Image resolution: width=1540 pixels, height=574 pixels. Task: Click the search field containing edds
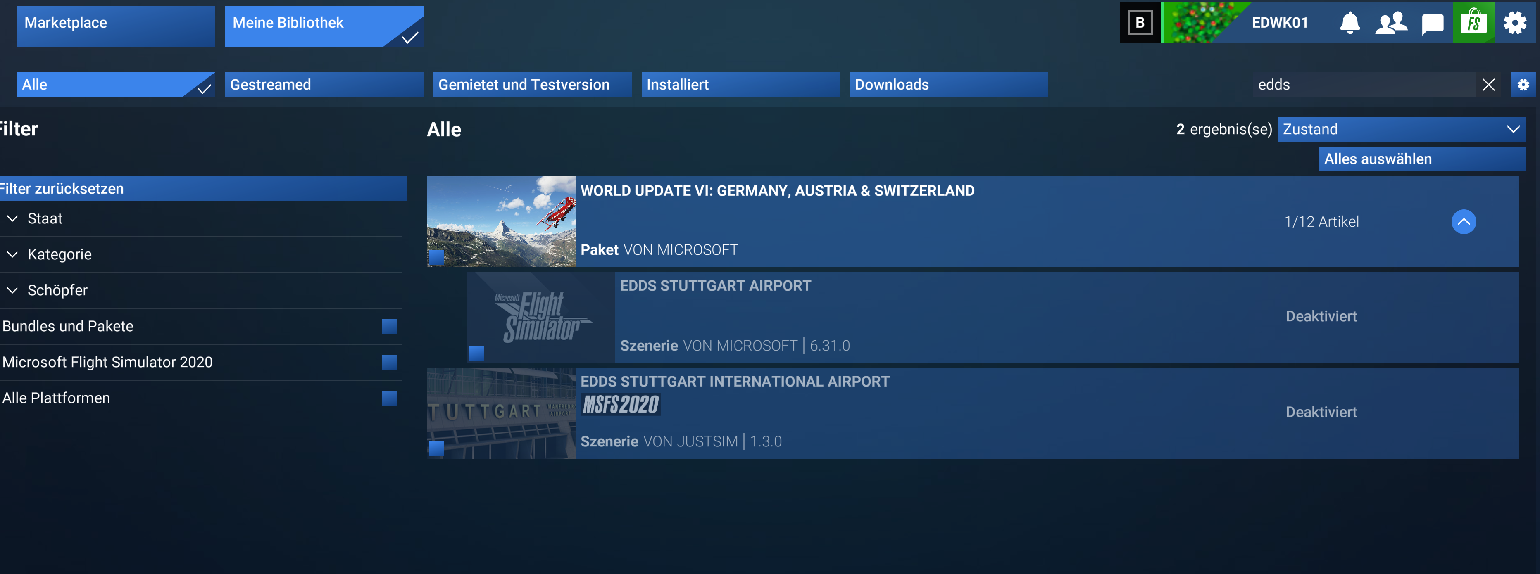(x=1364, y=85)
